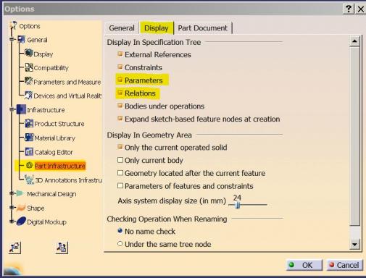Expand the Mechanical Design node
366x278 pixels.
[x=12, y=193]
